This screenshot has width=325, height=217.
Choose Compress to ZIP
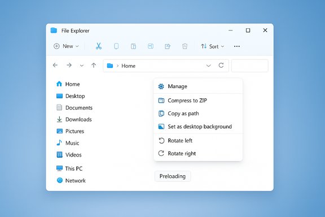198,101
